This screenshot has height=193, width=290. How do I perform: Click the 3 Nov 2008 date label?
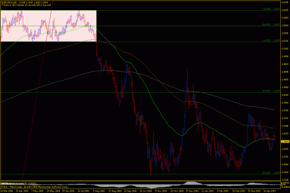pyautogui.click(x=161, y=191)
